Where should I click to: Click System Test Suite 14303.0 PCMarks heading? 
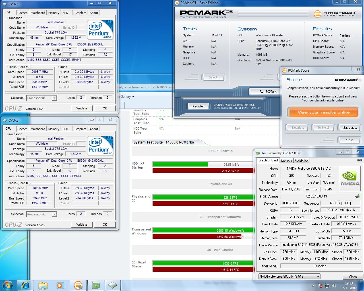coord(164,142)
